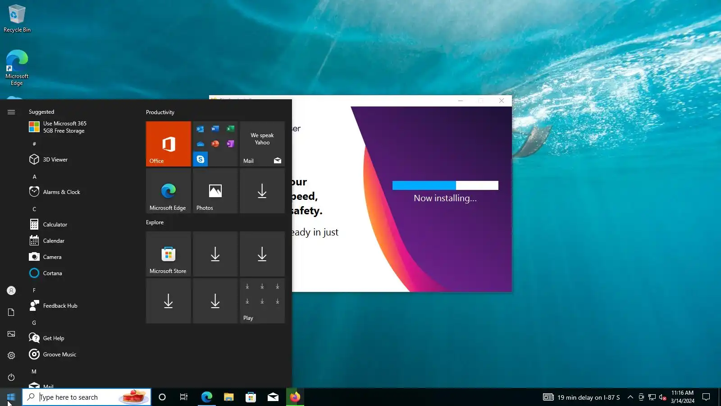Open the Play tile folder
This screenshot has width=721, height=406.
262,301
